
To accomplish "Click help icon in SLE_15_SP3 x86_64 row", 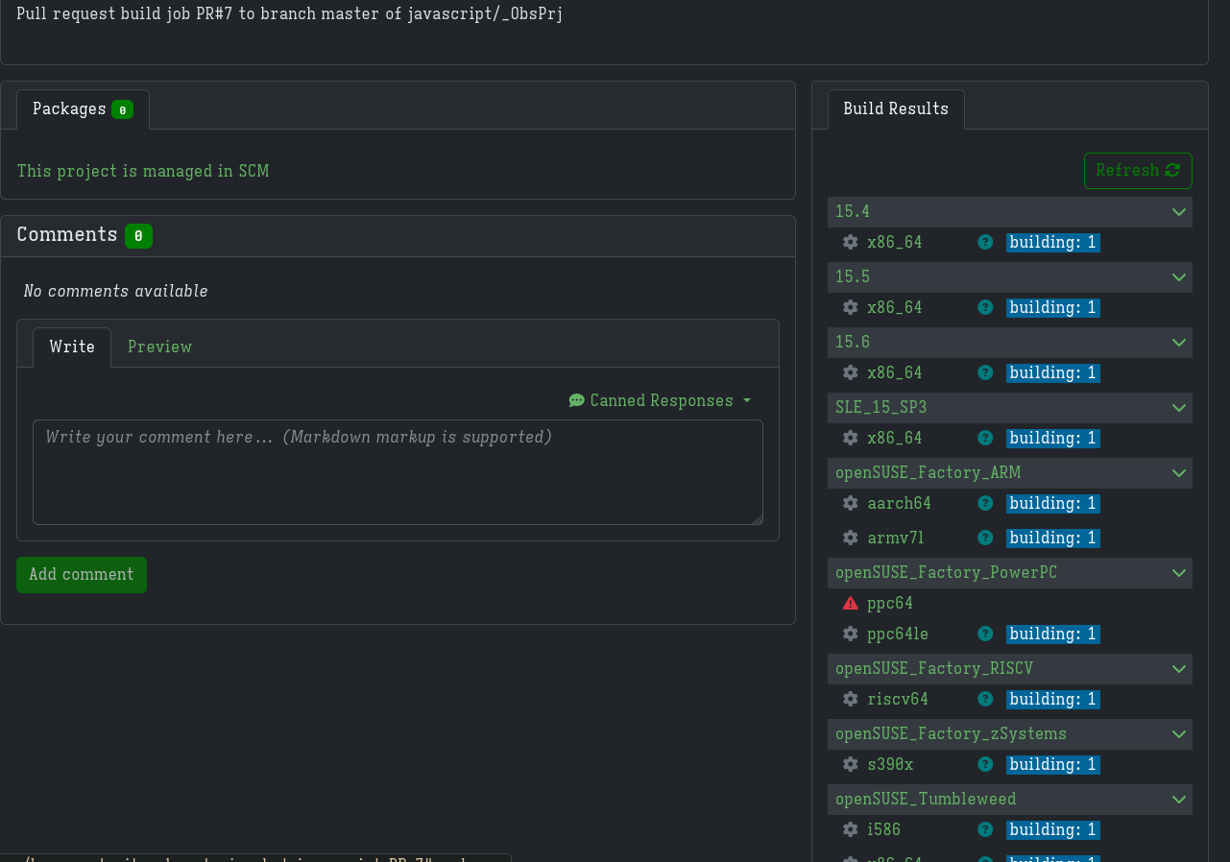I will 985,438.
